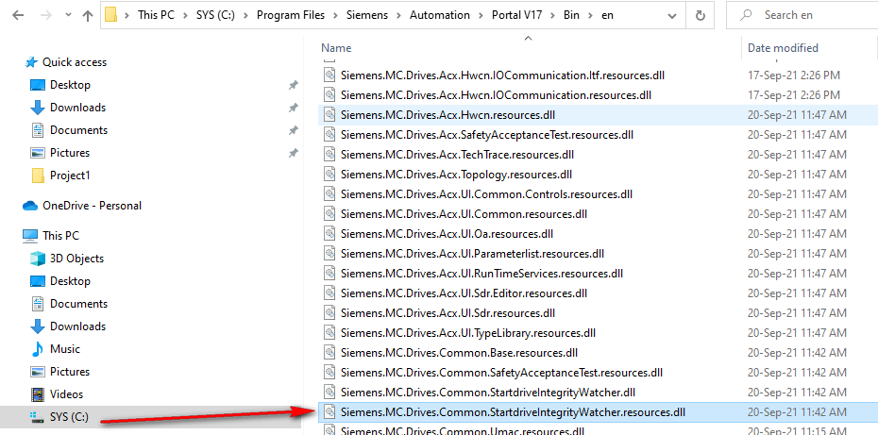Select Acx.UI.TypeLibrary.resources.dll file

[x=467, y=333]
